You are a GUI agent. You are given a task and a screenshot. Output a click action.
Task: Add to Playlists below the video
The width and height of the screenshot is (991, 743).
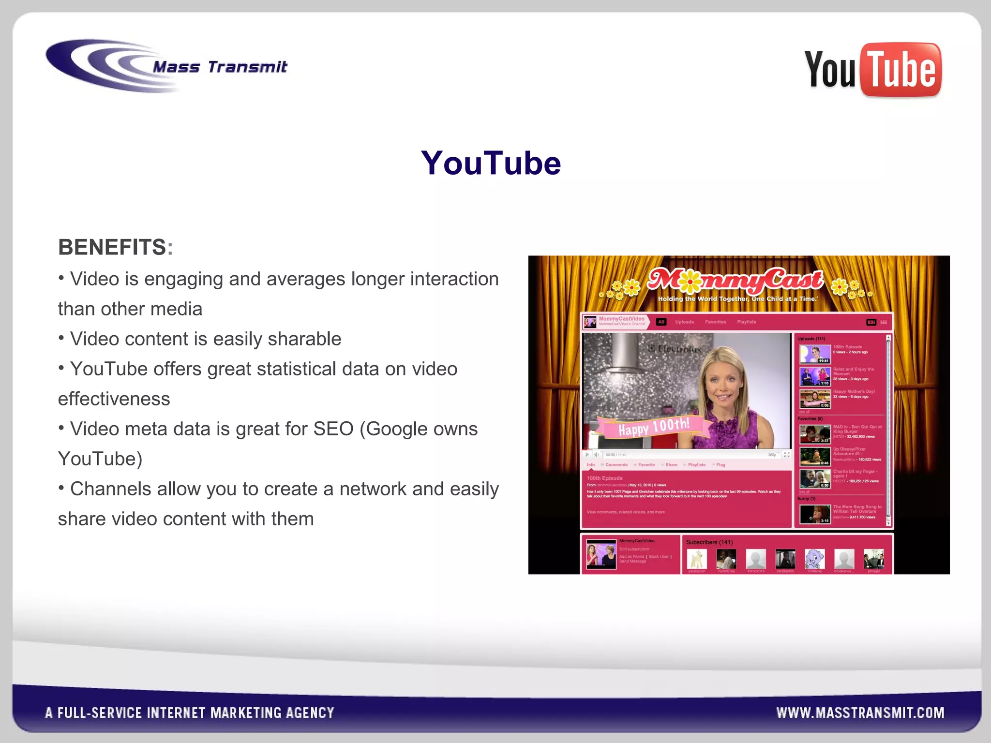[x=694, y=465]
